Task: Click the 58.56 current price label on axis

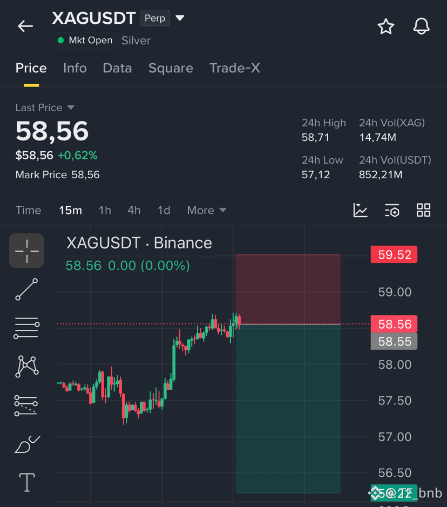Action: pyautogui.click(x=394, y=324)
